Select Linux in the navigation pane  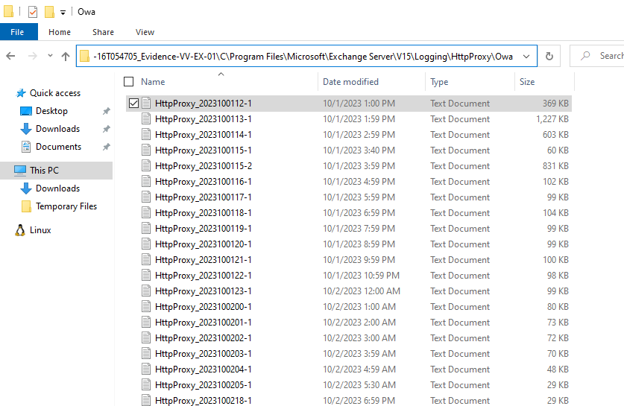[40, 230]
